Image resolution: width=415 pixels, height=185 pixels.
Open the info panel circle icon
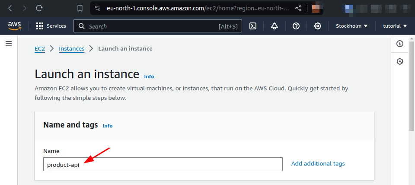tap(399, 44)
